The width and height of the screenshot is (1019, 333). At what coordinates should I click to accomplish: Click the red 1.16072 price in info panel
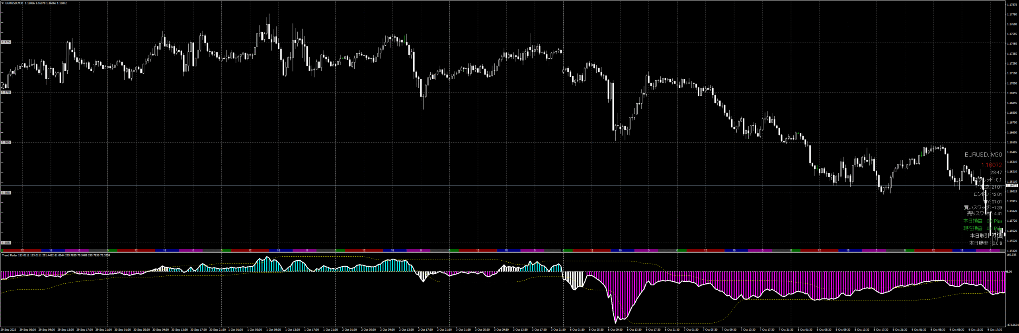991,165
